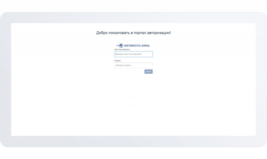This screenshot has width=267, height=159.
Task: Click the small ARMA mark left of the emblem
Action: coord(117,46)
